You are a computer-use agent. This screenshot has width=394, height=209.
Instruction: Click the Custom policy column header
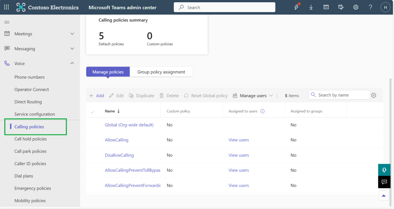point(178,111)
